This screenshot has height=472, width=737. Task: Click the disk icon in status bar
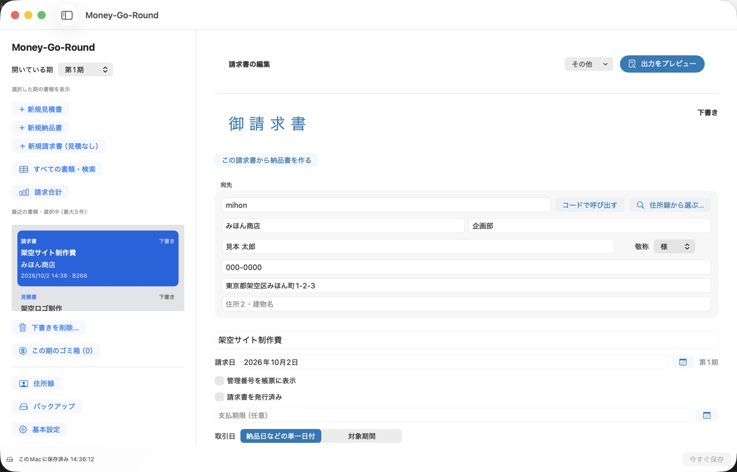pyautogui.click(x=10, y=459)
